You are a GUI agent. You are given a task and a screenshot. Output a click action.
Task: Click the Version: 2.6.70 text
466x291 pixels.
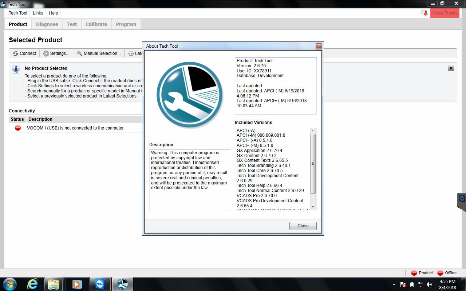pos(251,66)
